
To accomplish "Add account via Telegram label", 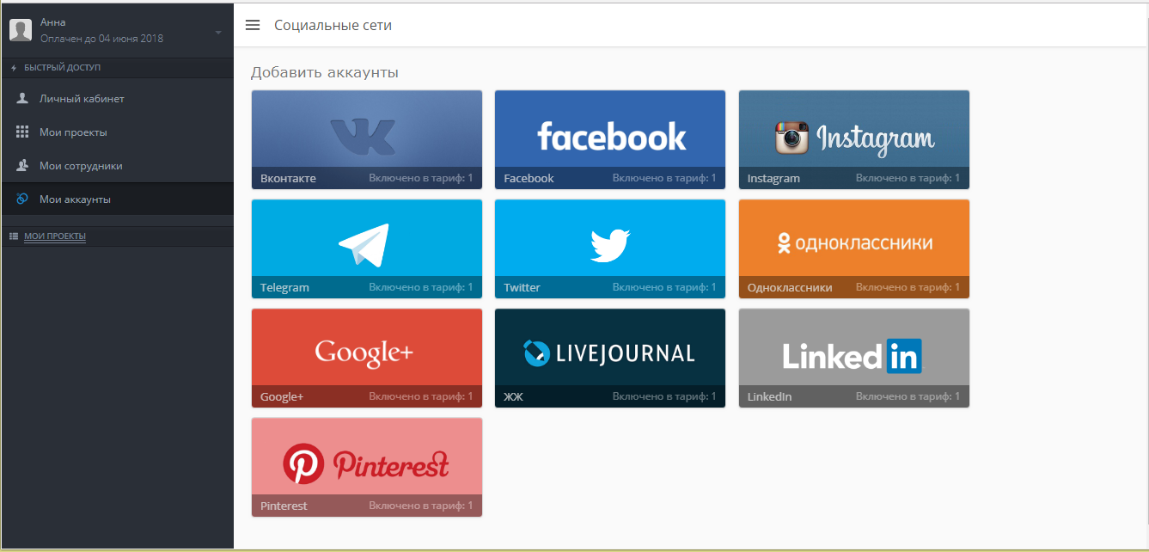I will tap(284, 287).
